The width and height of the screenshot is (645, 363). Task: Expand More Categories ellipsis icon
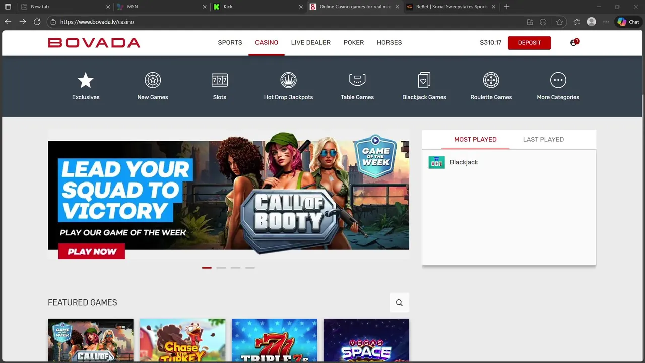click(x=558, y=80)
